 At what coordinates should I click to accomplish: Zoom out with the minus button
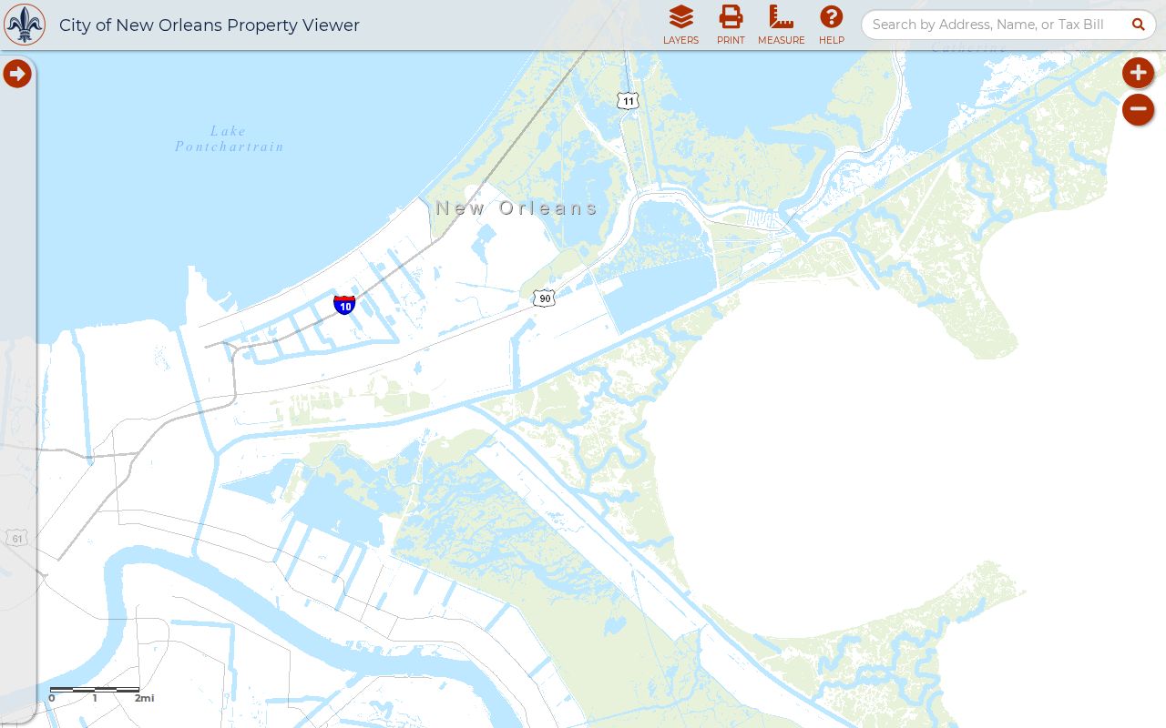click(x=1138, y=110)
